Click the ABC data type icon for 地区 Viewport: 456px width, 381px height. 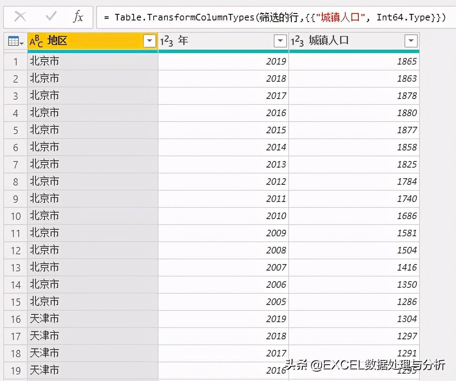tap(36, 41)
